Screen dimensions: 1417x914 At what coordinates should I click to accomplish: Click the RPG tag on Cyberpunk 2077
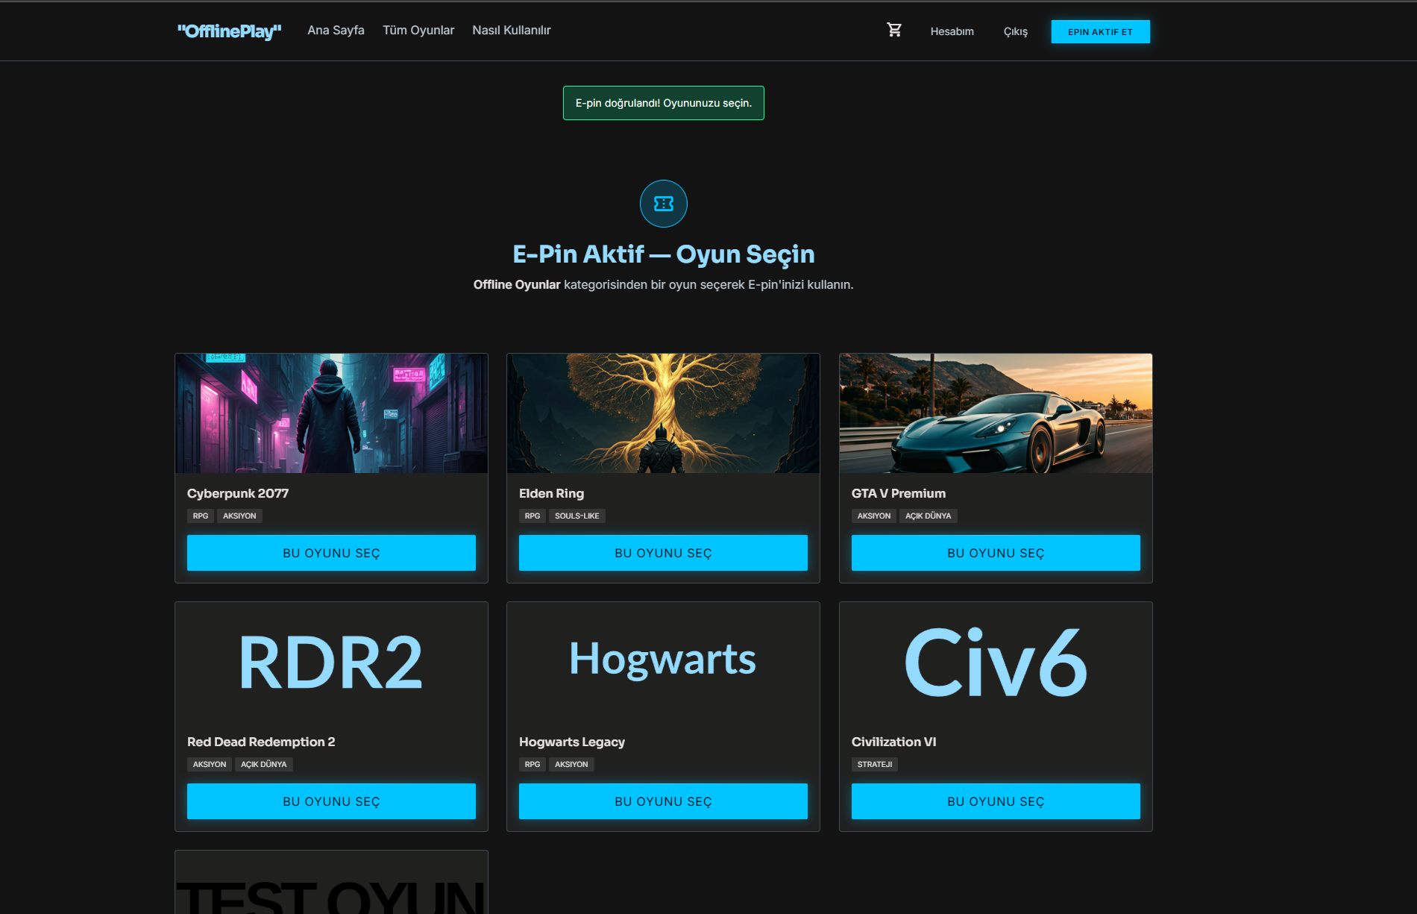point(201,516)
